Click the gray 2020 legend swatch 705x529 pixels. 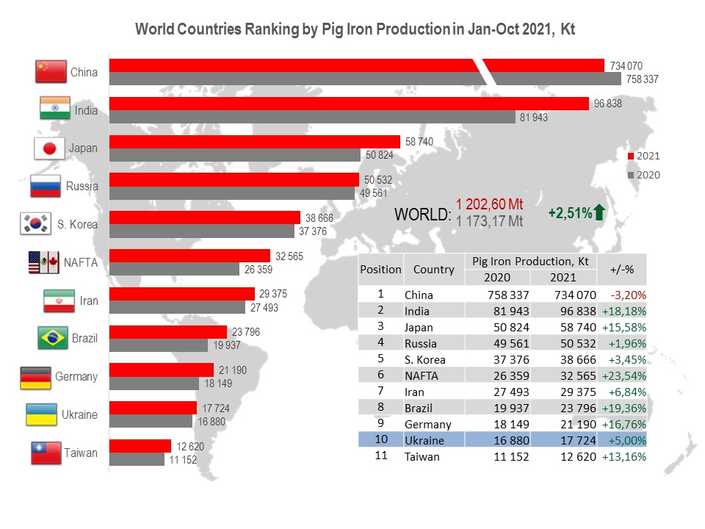pos(631,176)
